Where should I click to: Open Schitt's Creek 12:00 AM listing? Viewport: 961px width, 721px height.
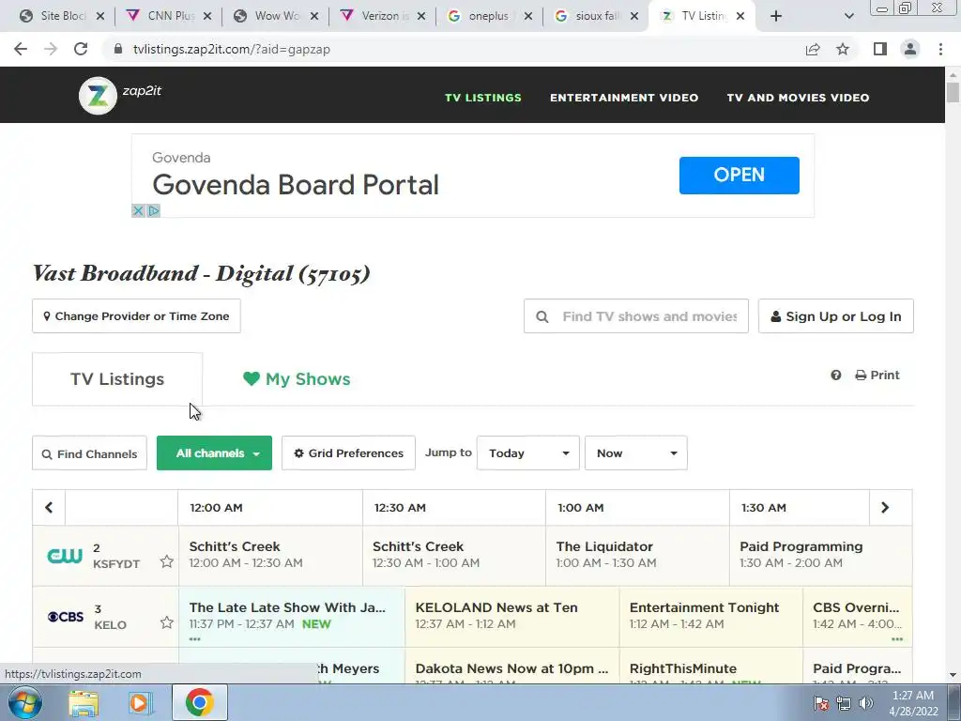[x=270, y=555]
